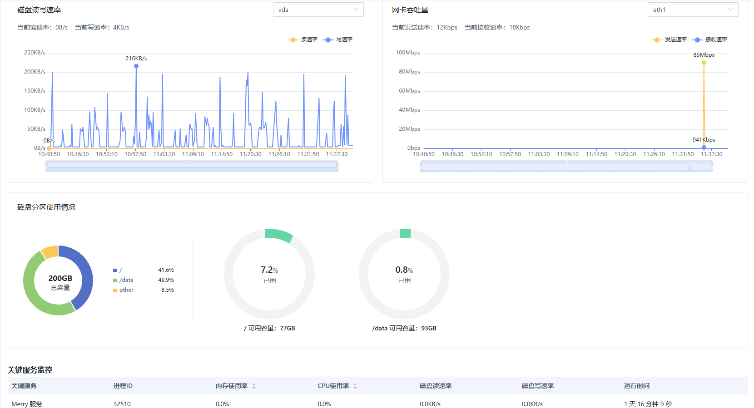
Task: Click the 关键服务 column header
Action: pos(24,386)
